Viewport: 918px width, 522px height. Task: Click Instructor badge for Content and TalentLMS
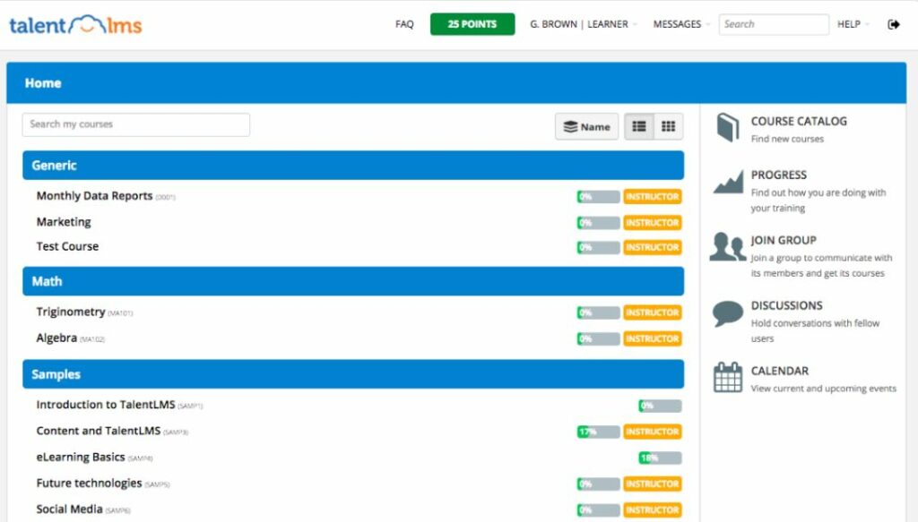pos(653,432)
